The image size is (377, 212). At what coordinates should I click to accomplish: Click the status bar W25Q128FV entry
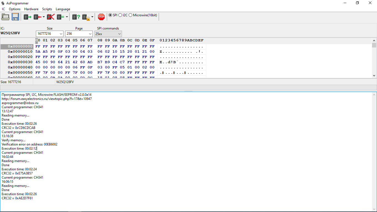point(65,82)
